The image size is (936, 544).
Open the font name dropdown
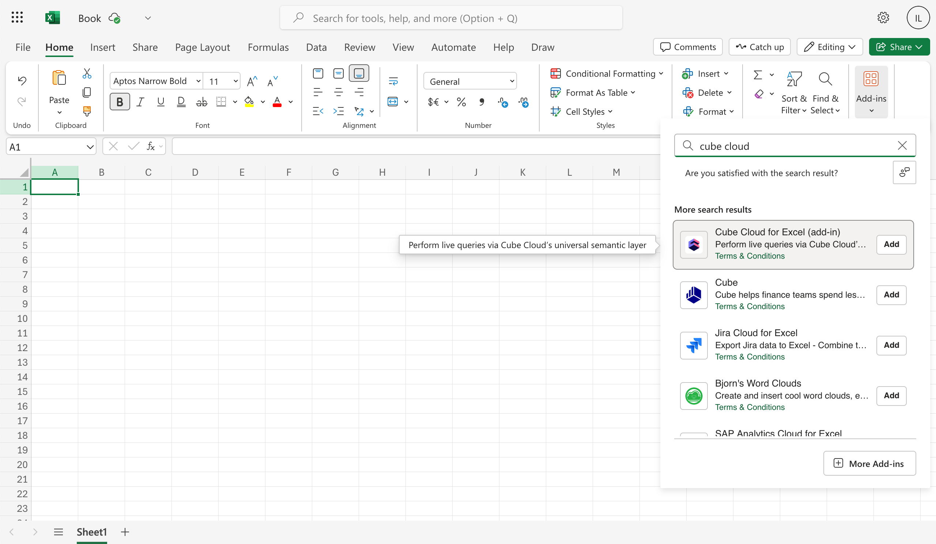tap(198, 81)
